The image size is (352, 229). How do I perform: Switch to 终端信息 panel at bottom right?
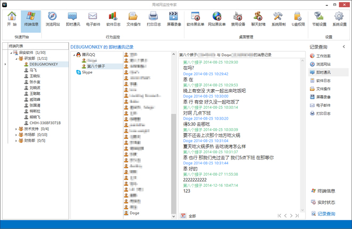coord(325,191)
